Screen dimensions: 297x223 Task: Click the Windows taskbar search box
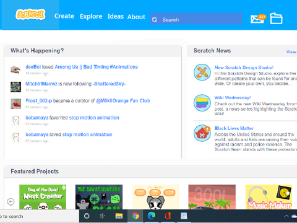point(40,216)
